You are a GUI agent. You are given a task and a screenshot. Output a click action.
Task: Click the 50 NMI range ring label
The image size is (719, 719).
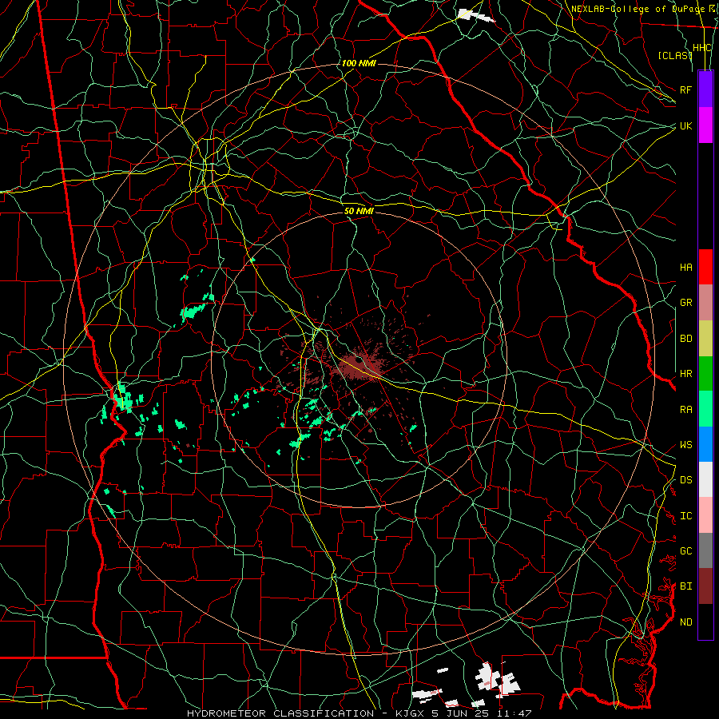pos(359,211)
